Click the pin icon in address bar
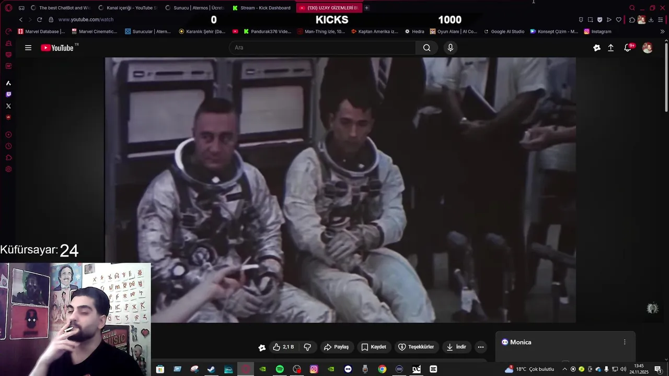Viewport: 669px width, 376px height. point(581,20)
